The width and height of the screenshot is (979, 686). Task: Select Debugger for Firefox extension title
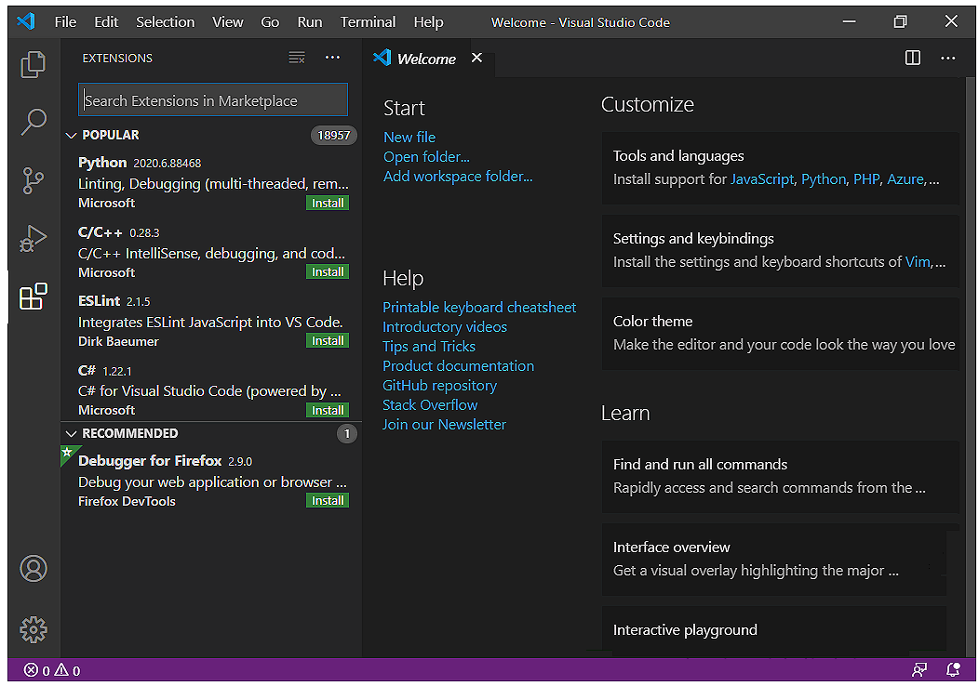click(x=150, y=461)
